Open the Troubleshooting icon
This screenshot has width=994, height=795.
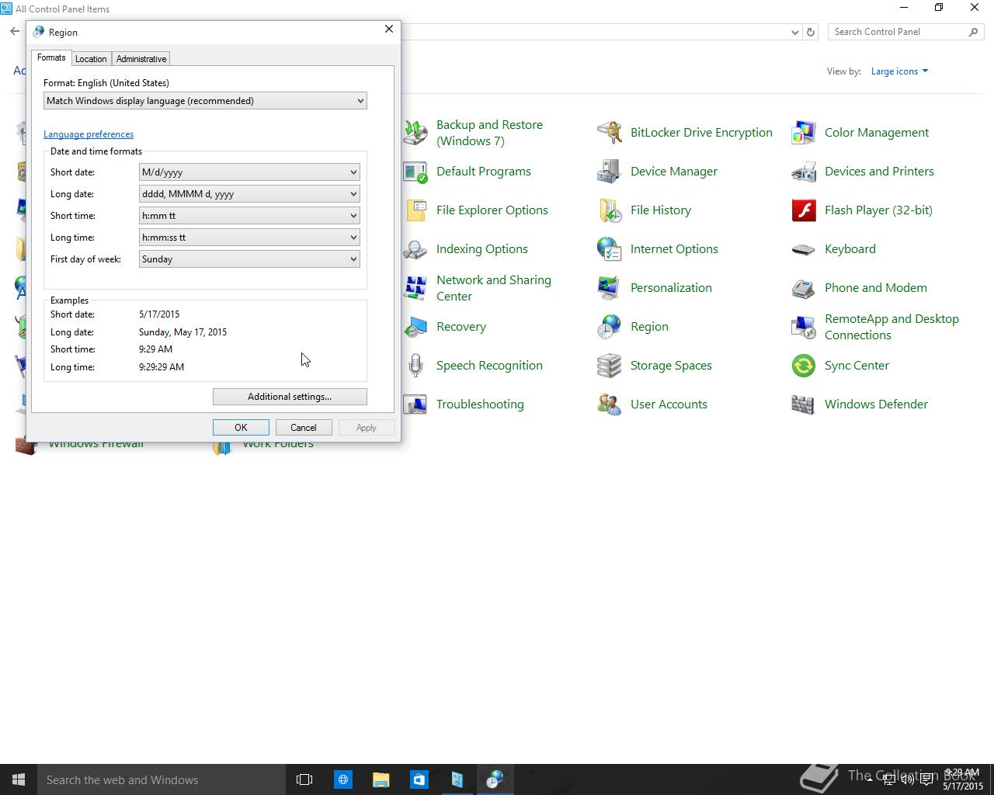pyautogui.click(x=415, y=404)
